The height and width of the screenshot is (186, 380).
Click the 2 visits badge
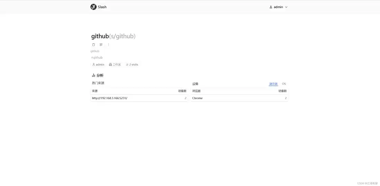coord(132,65)
